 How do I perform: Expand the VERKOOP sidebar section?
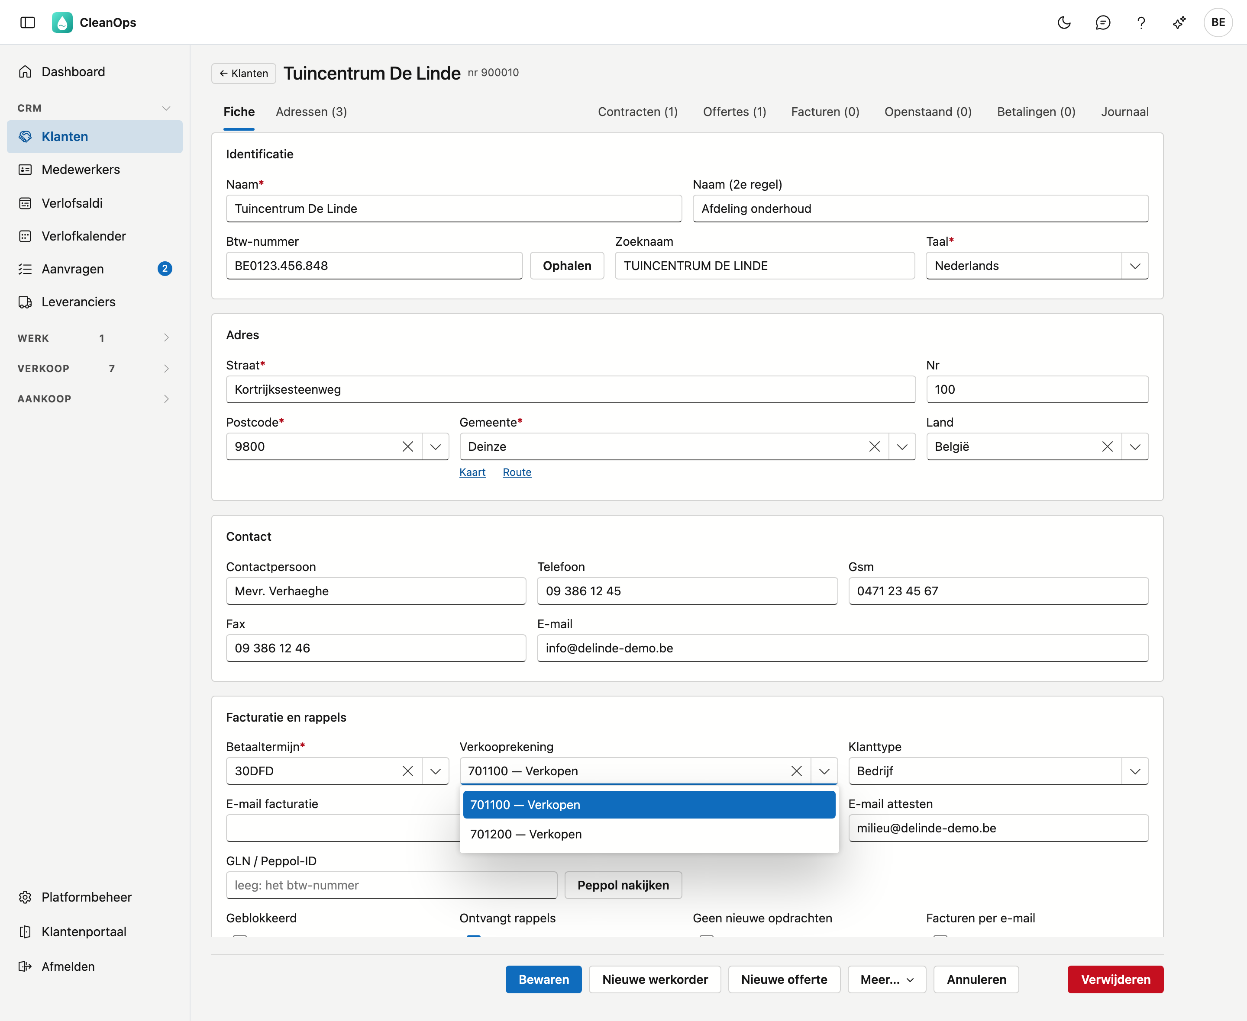[95, 368]
